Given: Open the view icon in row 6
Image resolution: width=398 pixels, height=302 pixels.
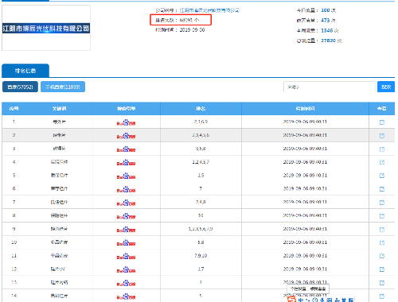Looking at the screenshot, I should tap(382, 189).
